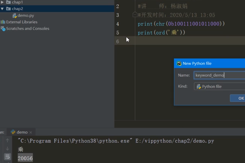
Task: Click the New Python file dialog title
Action: coord(197,63)
